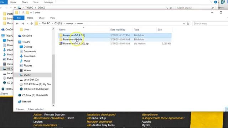Screen dimensions: 228x128
Task: Select OneDrive in www navigation pane
Action: 27,36
